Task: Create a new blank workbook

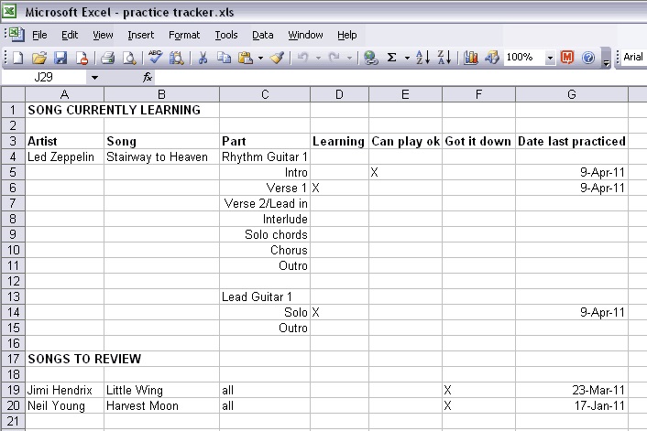Action: click(17, 58)
